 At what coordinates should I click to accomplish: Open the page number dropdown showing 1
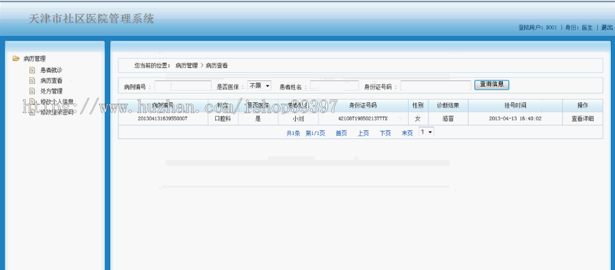tap(426, 132)
